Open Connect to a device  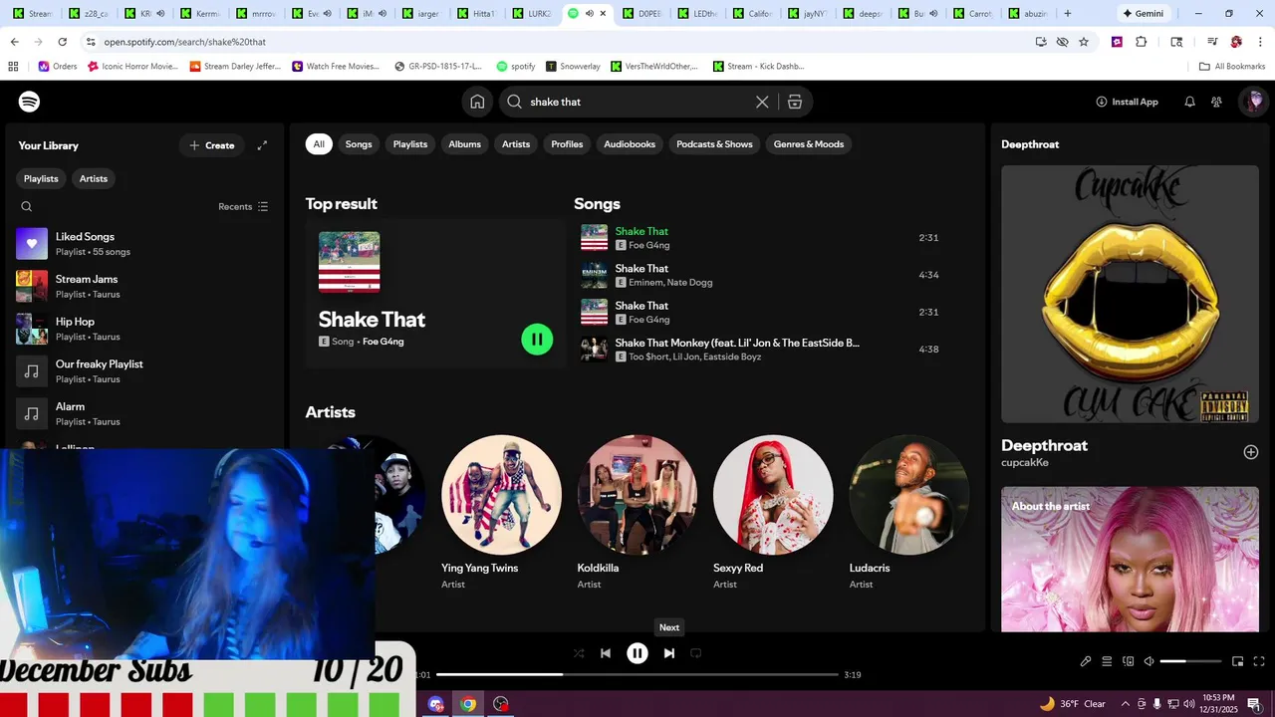(x=1129, y=661)
